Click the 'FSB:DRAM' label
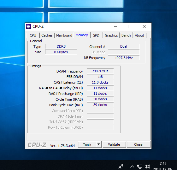Image resolution: width=177 pixels, height=170 pixels. (74, 77)
